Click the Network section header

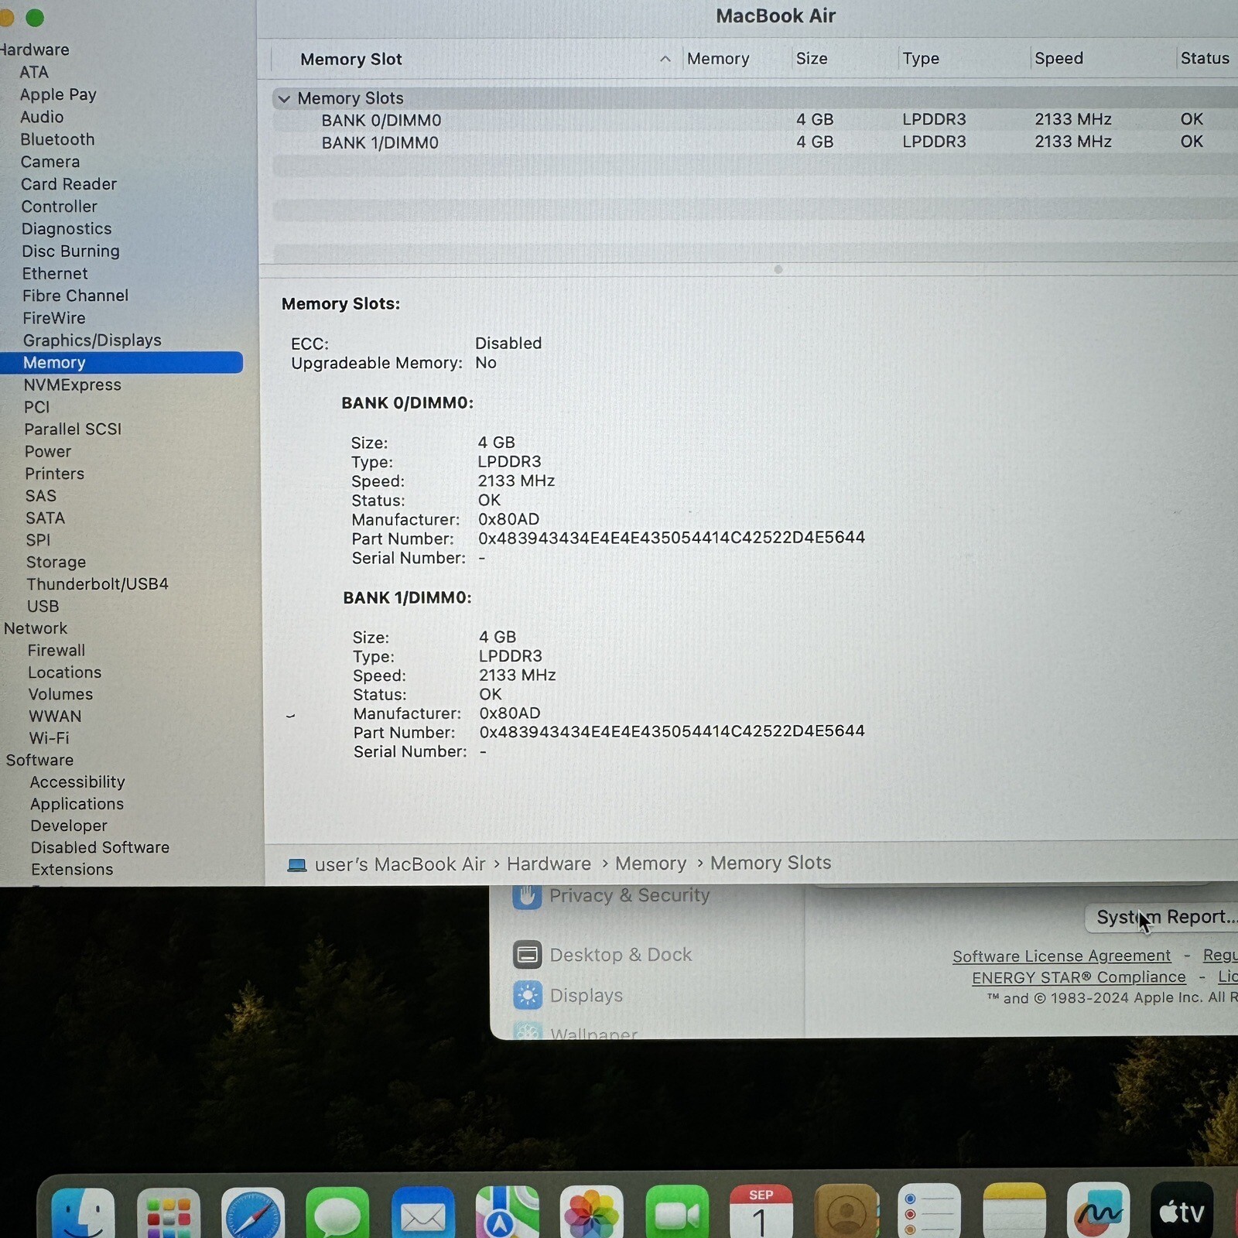coord(36,629)
